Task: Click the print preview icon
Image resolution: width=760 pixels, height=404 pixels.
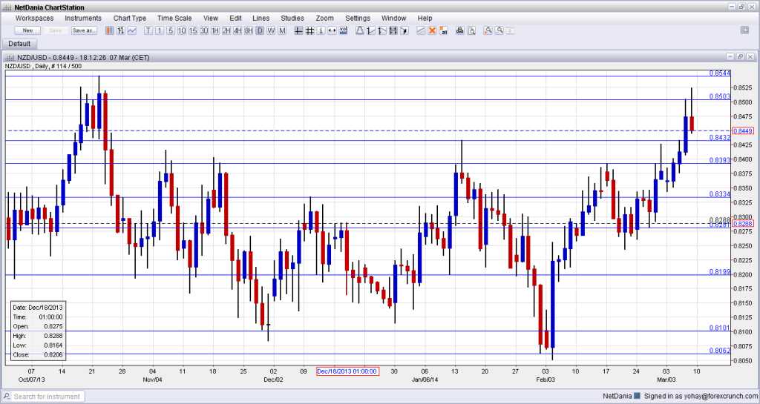Action: click(471, 30)
